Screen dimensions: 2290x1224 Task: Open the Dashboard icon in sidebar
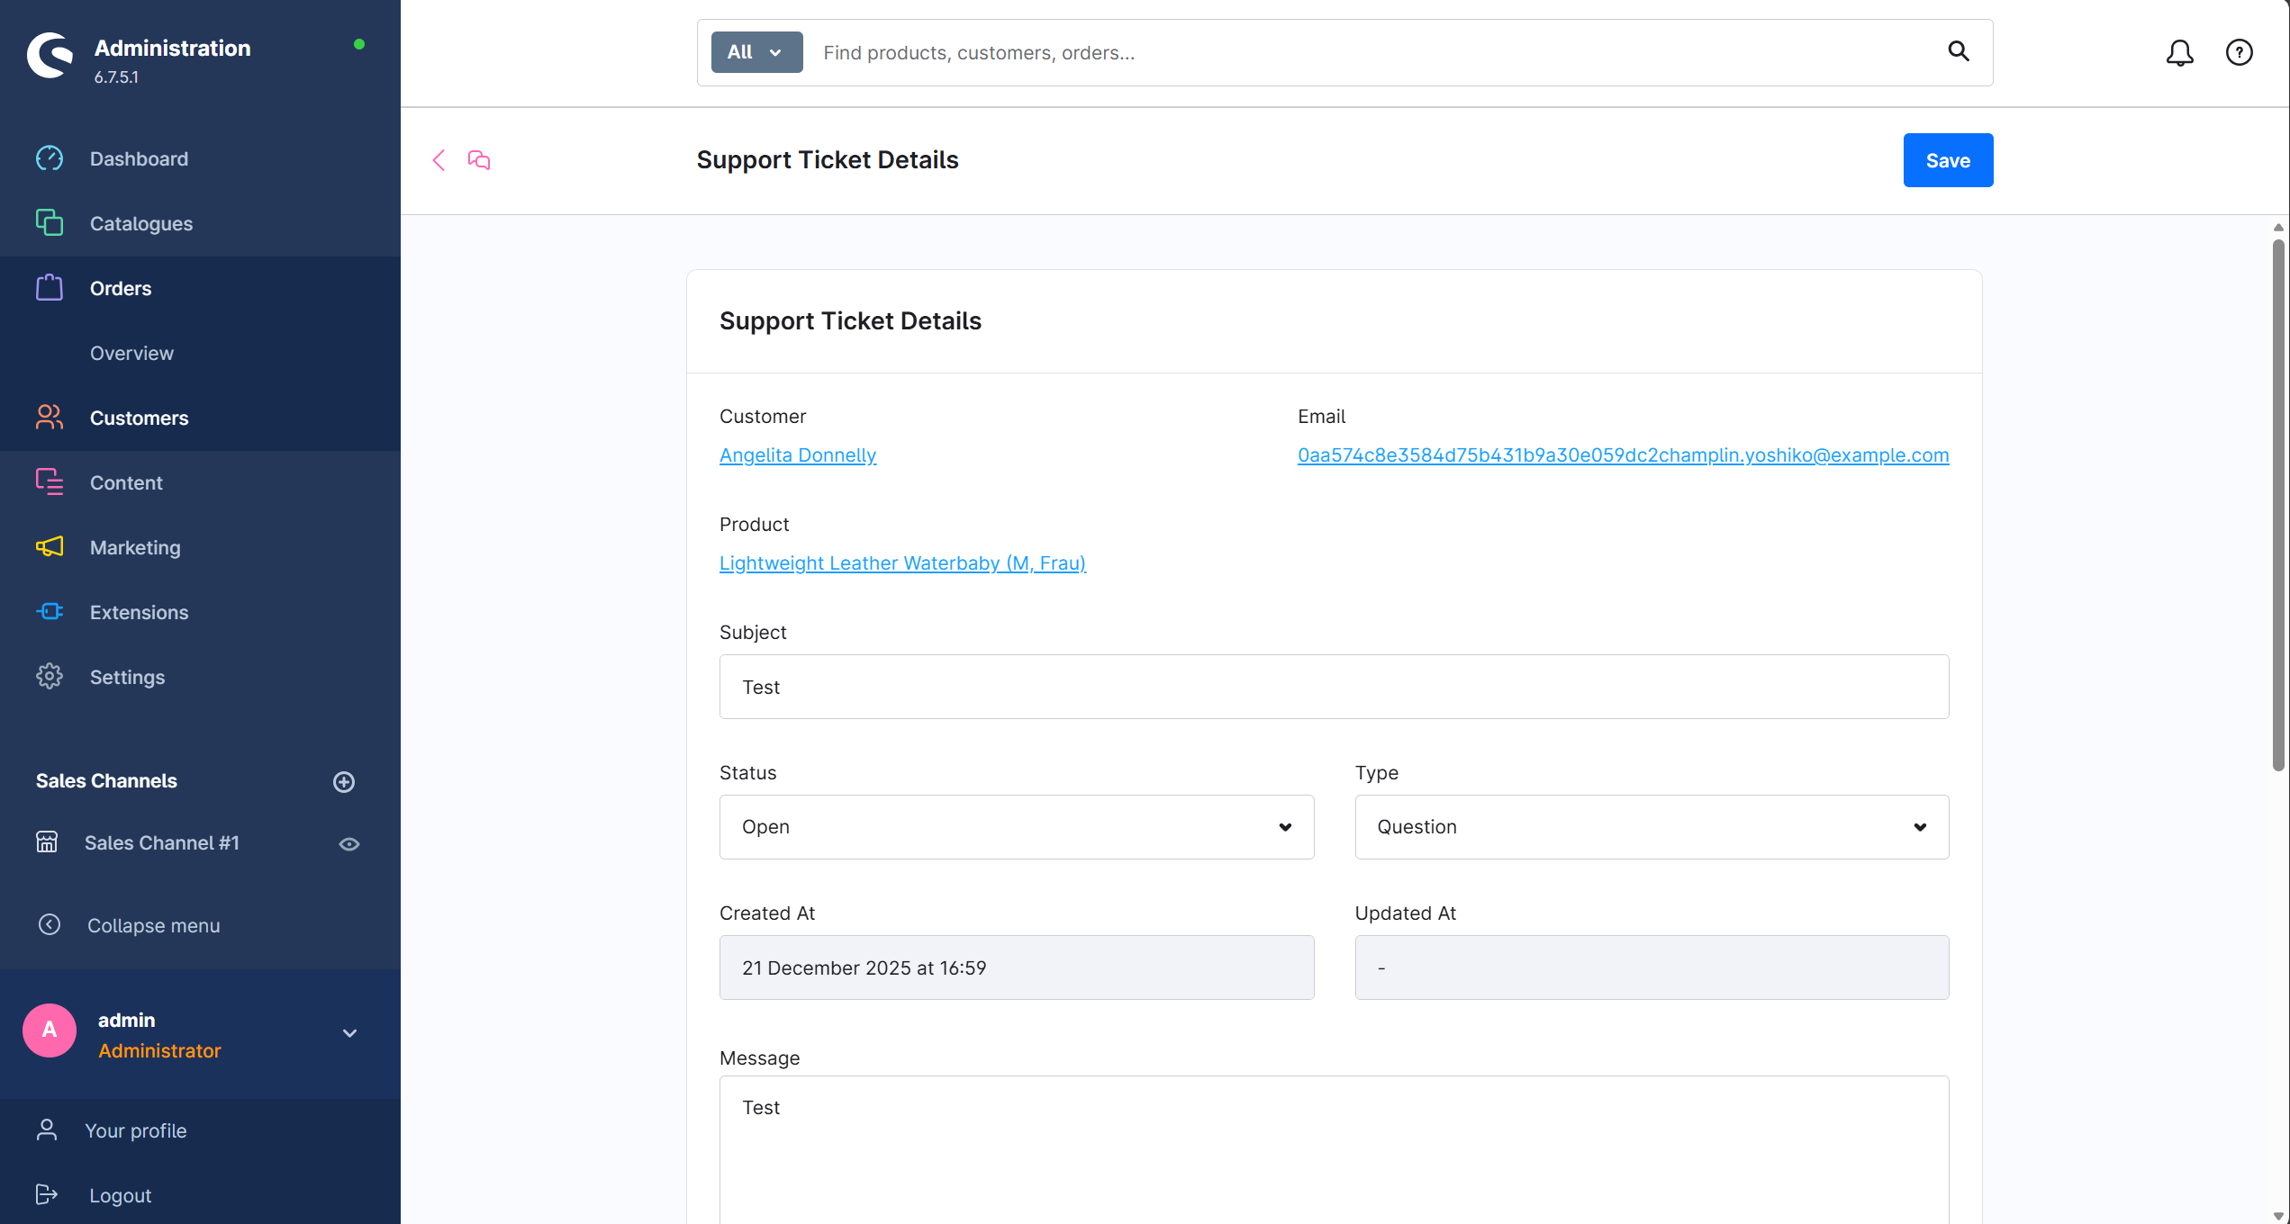point(50,158)
